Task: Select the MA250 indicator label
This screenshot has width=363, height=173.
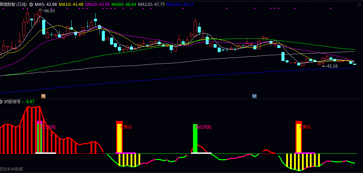Action: click(x=180, y=4)
